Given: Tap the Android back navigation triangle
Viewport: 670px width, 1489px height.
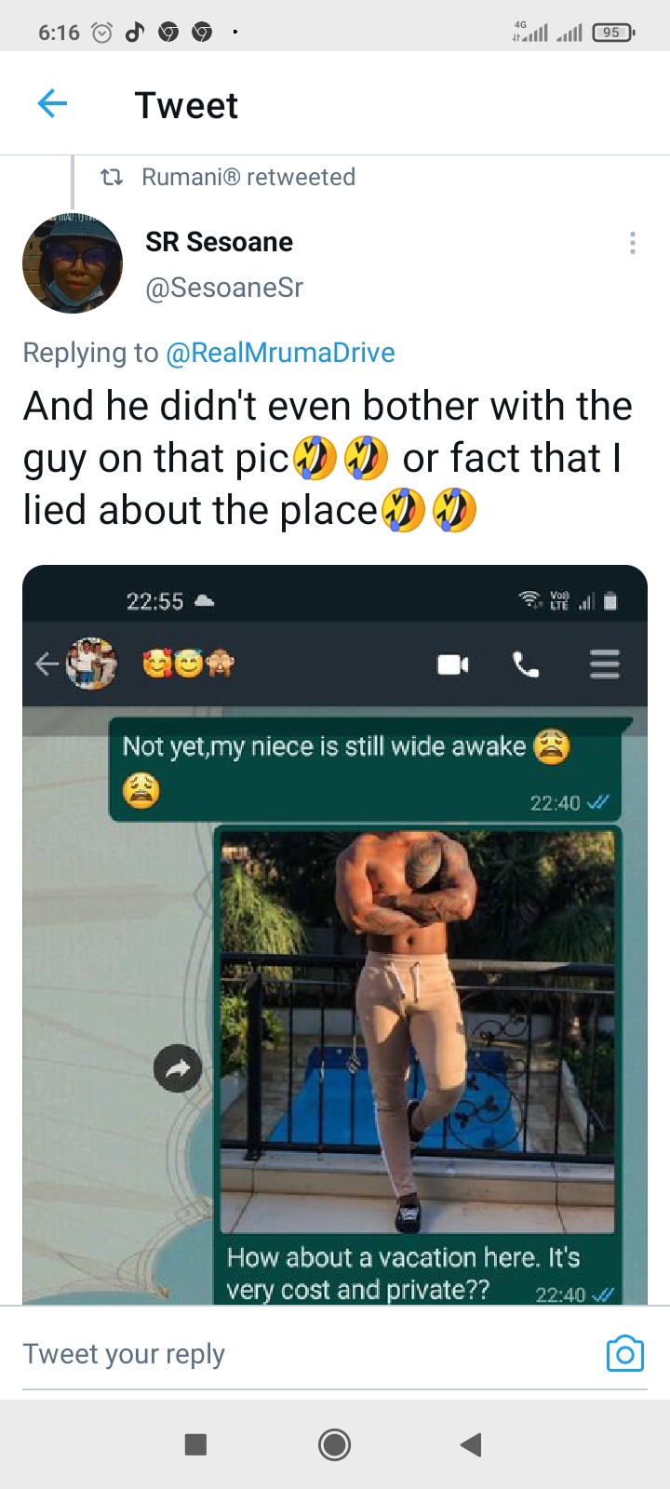Looking at the screenshot, I should pyautogui.click(x=471, y=1444).
